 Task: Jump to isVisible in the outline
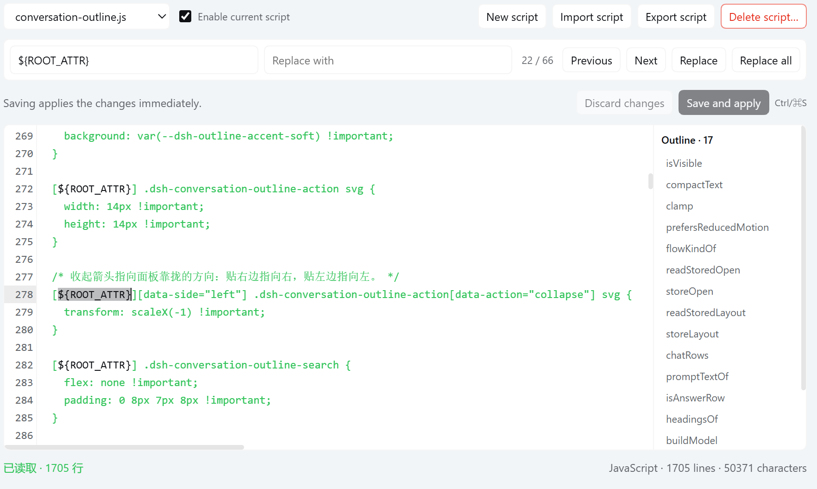684,163
